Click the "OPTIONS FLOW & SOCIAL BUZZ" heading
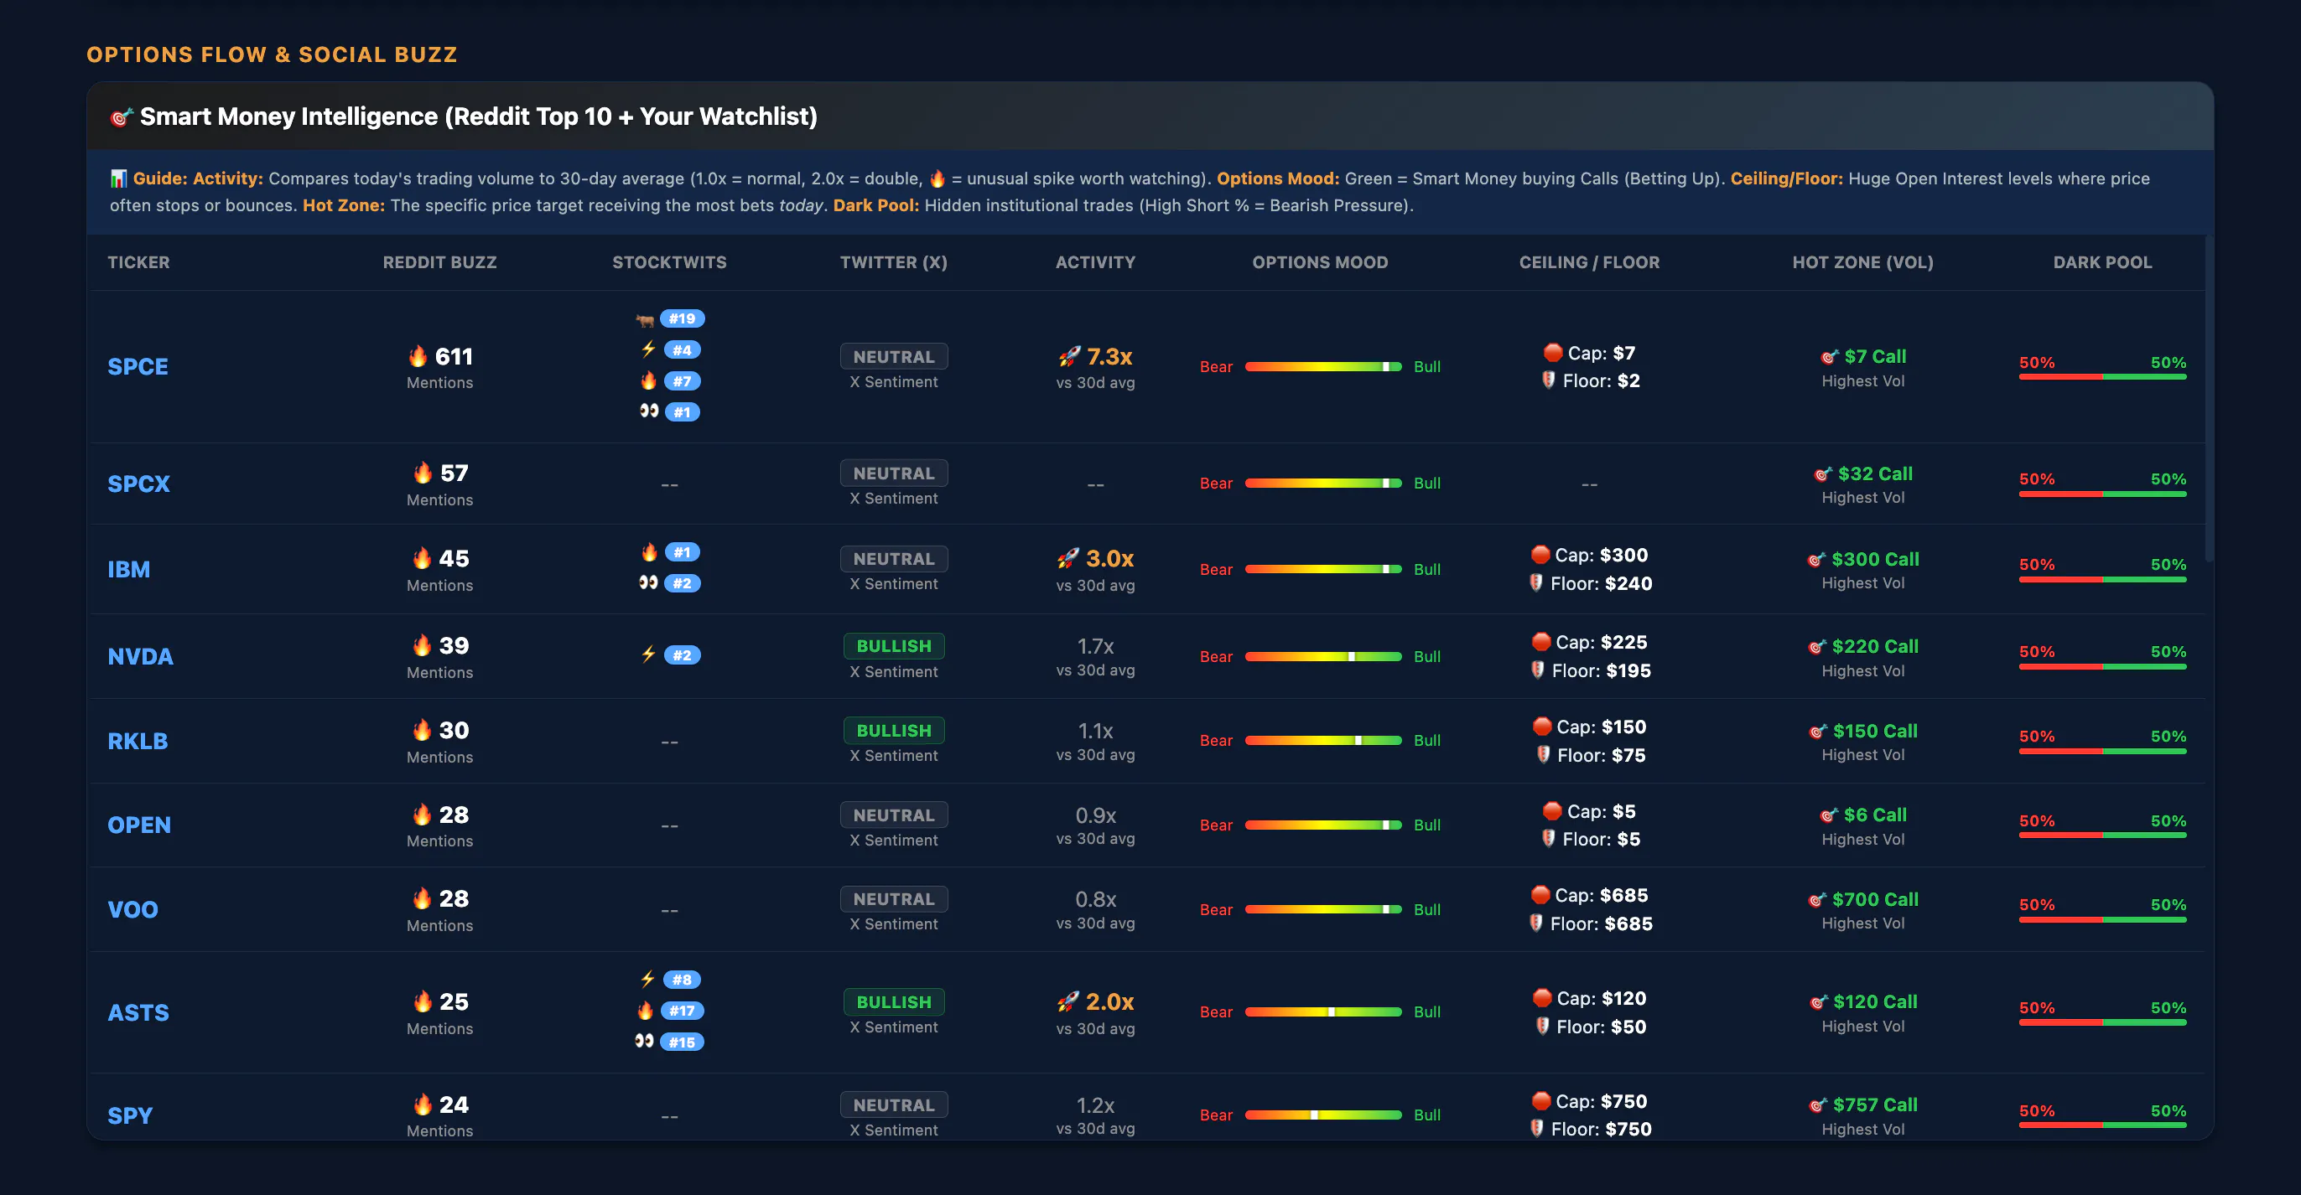The height and width of the screenshot is (1195, 2301). 272,54
